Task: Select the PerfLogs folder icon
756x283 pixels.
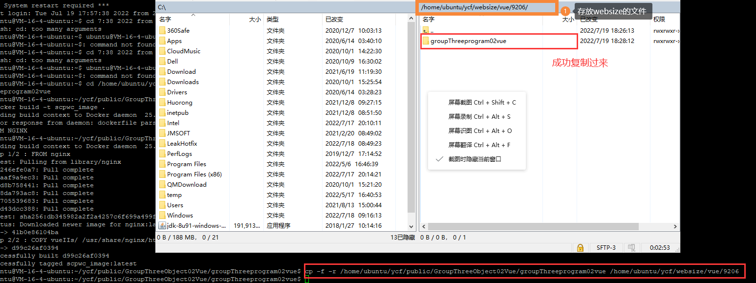Action: (x=162, y=153)
